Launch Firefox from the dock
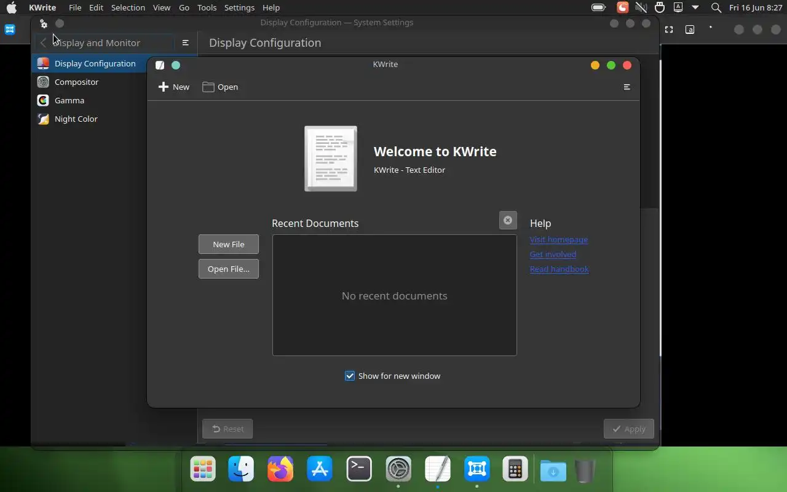787x492 pixels. coord(280,469)
